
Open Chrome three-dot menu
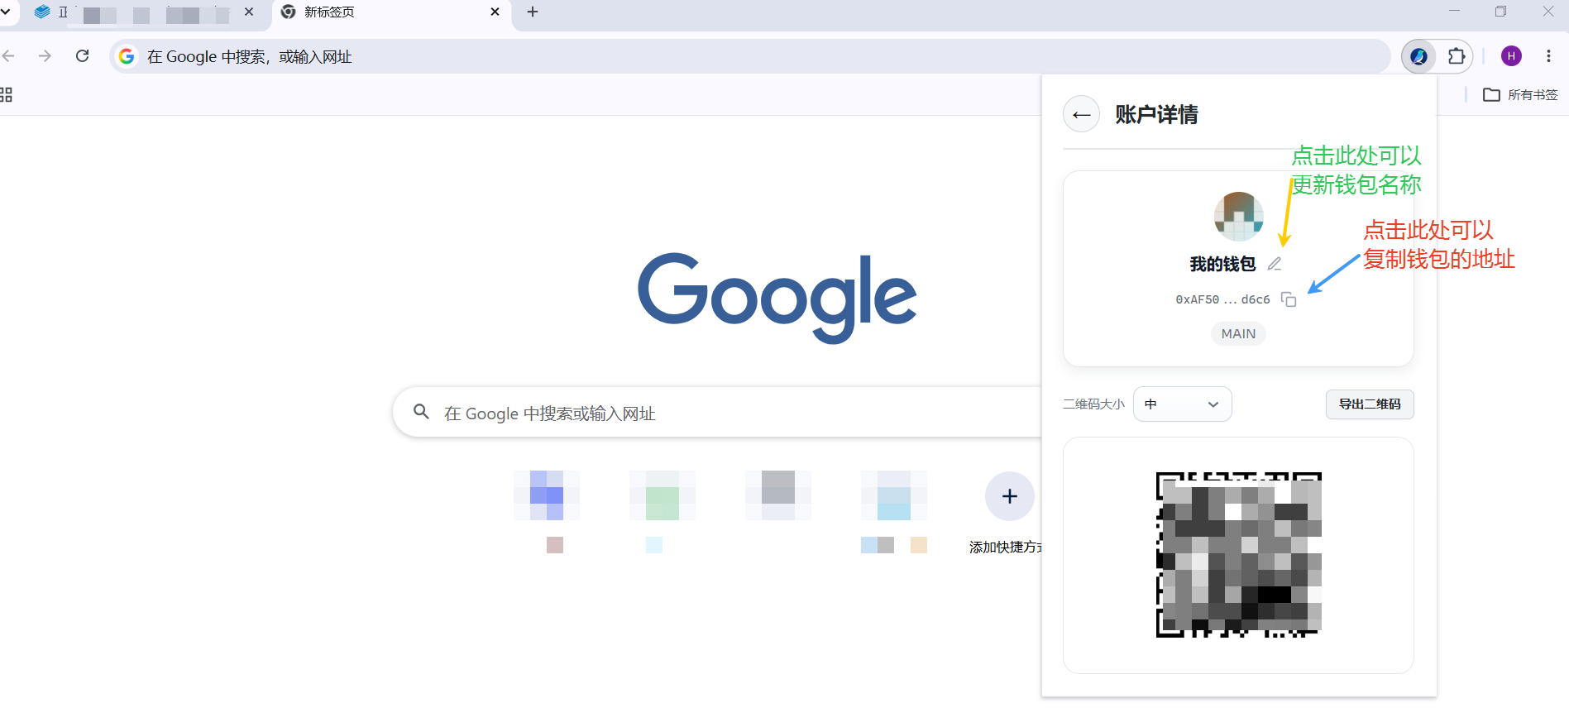click(1548, 56)
